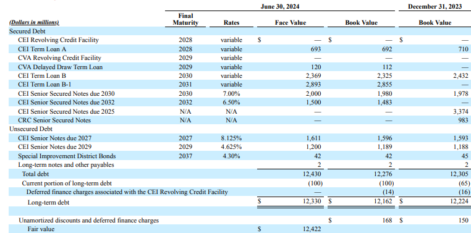Click the 'Deferred finance charges associated' row label

pyautogui.click(x=127, y=192)
